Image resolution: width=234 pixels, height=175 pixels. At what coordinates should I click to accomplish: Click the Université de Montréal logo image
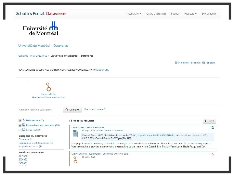(40, 29)
